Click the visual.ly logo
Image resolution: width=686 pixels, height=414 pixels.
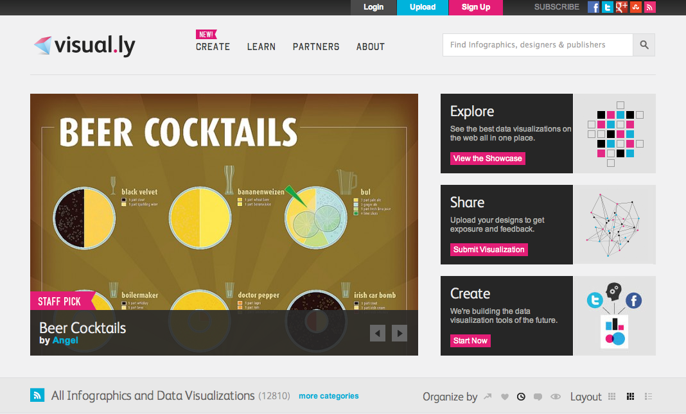pyautogui.click(x=84, y=46)
